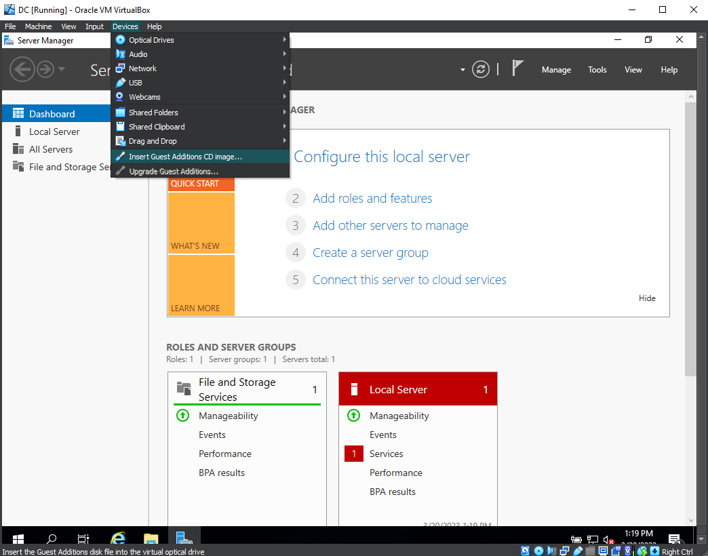
Task: Open Network submenu in Devices menu
Action: (200, 68)
